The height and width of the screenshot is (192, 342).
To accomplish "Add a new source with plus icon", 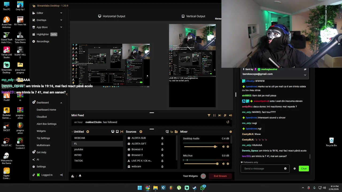I will pyautogui.click(x=141, y=132).
